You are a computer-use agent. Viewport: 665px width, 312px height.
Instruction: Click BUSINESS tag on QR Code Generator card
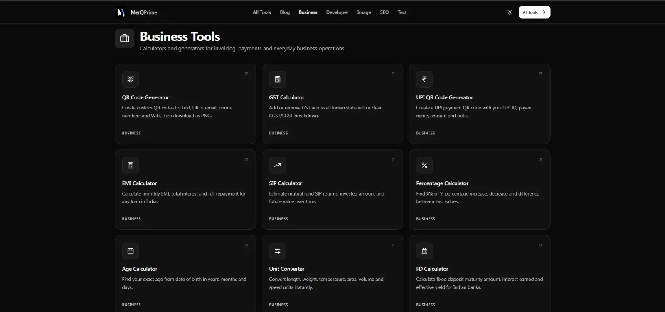point(131,133)
